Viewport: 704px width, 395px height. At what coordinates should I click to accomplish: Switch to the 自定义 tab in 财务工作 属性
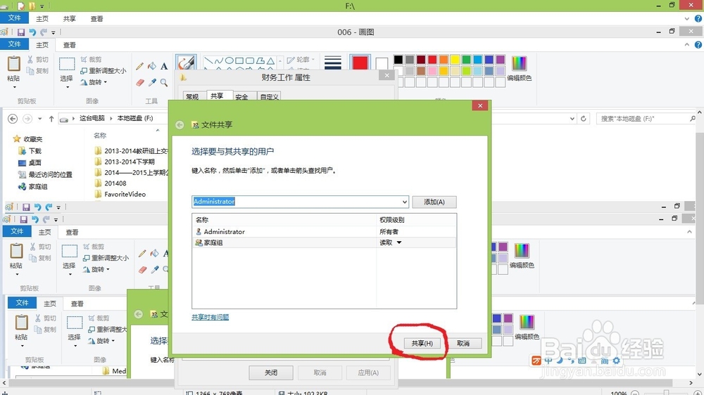point(270,96)
